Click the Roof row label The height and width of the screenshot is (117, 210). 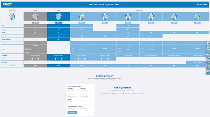click(12, 26)
